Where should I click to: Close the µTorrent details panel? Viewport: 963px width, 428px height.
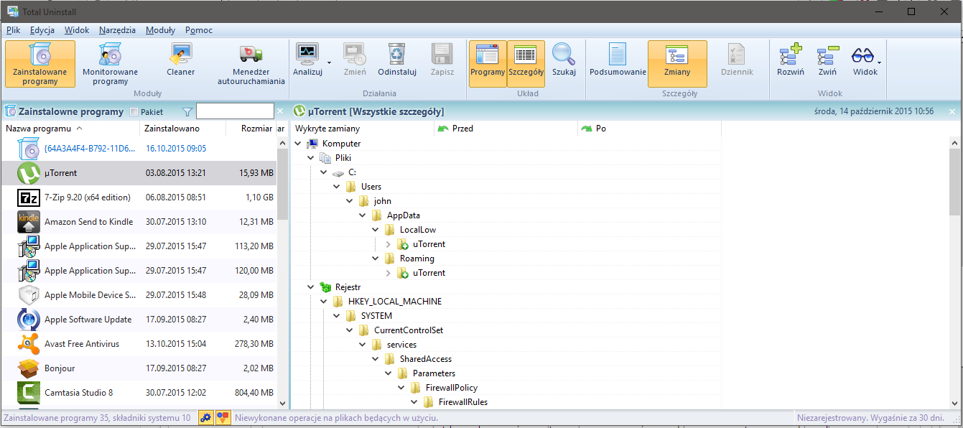(952, 111)
